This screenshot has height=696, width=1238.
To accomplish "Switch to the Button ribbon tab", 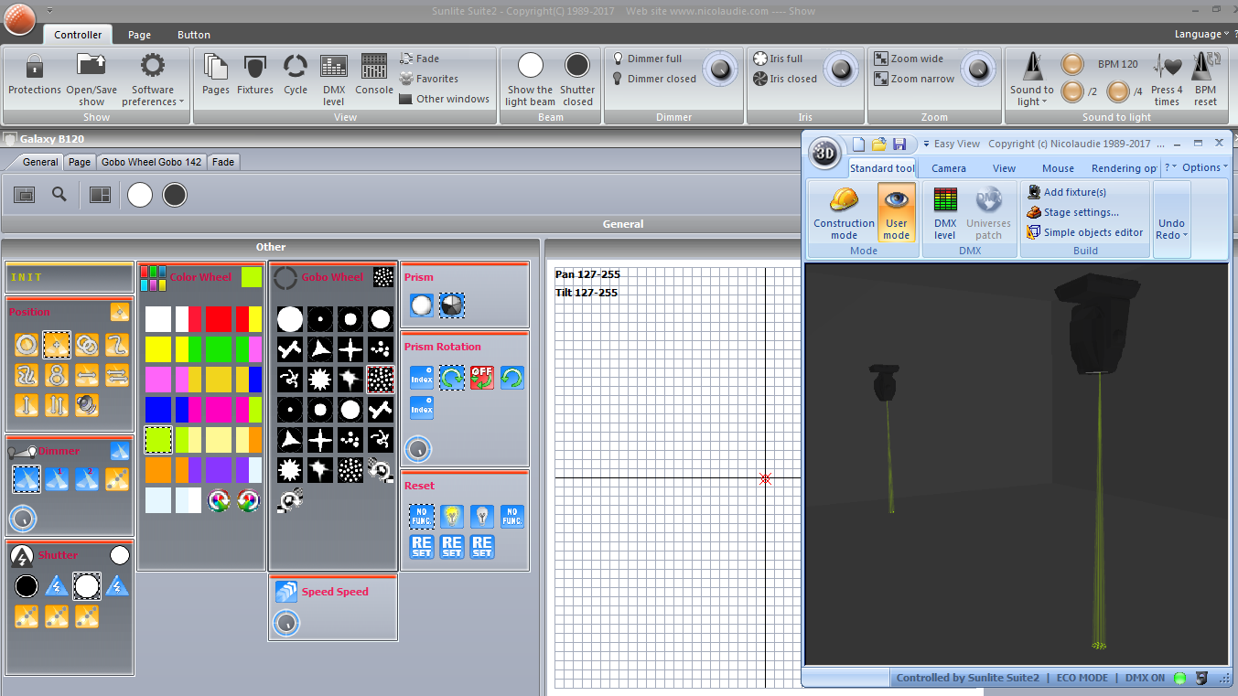I will coord(194,35).
